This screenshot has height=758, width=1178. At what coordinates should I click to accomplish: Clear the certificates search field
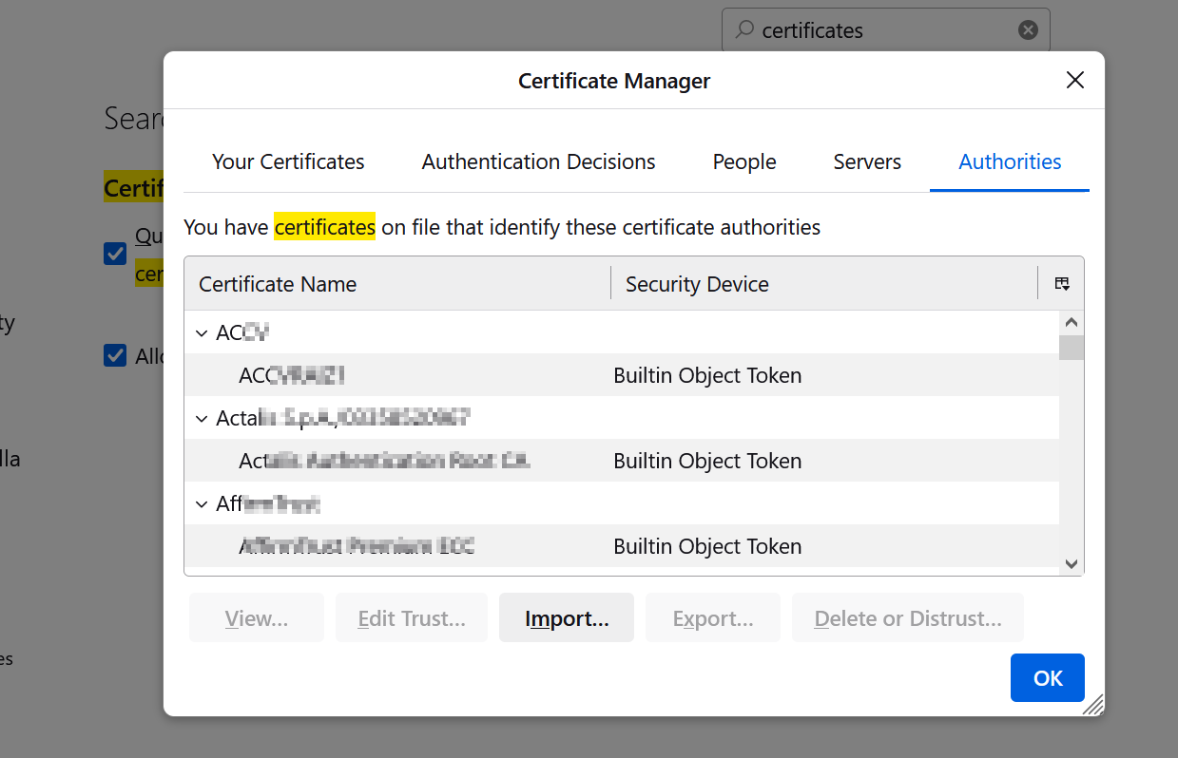[1028, 30]
